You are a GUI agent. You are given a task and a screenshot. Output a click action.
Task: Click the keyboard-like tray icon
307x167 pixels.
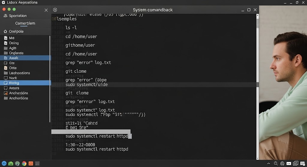(289, 163)
